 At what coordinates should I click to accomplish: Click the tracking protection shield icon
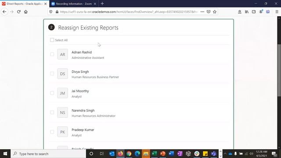[x=51, y=12]
